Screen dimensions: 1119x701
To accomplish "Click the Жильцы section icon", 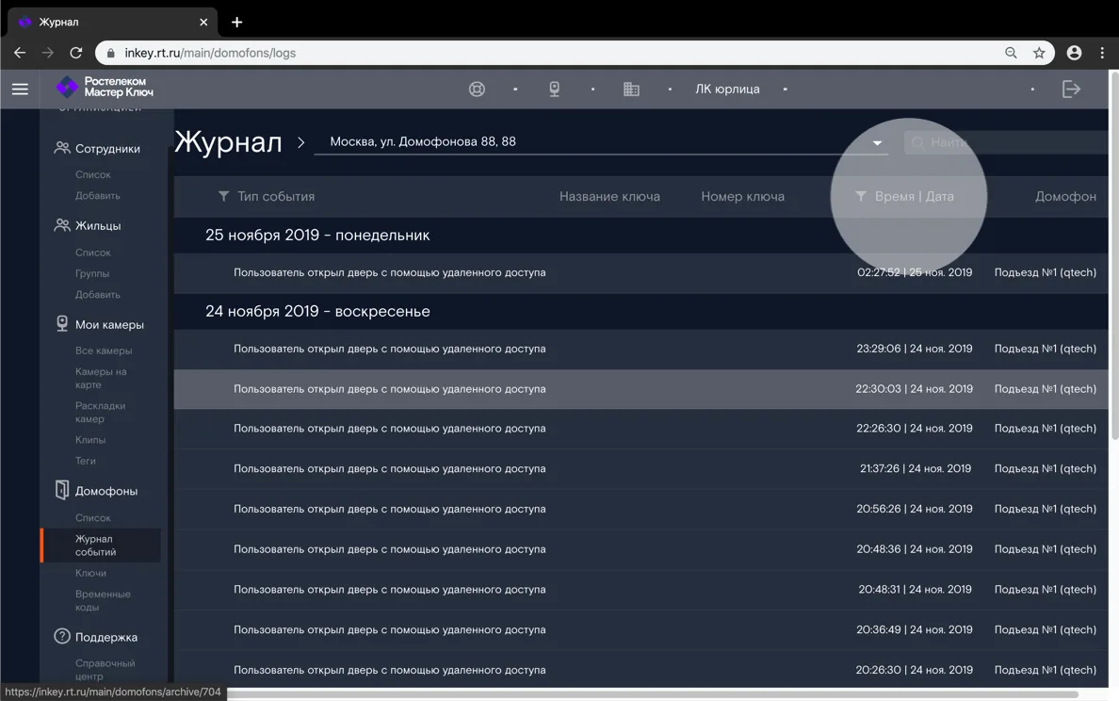I will tap(62, 225).
